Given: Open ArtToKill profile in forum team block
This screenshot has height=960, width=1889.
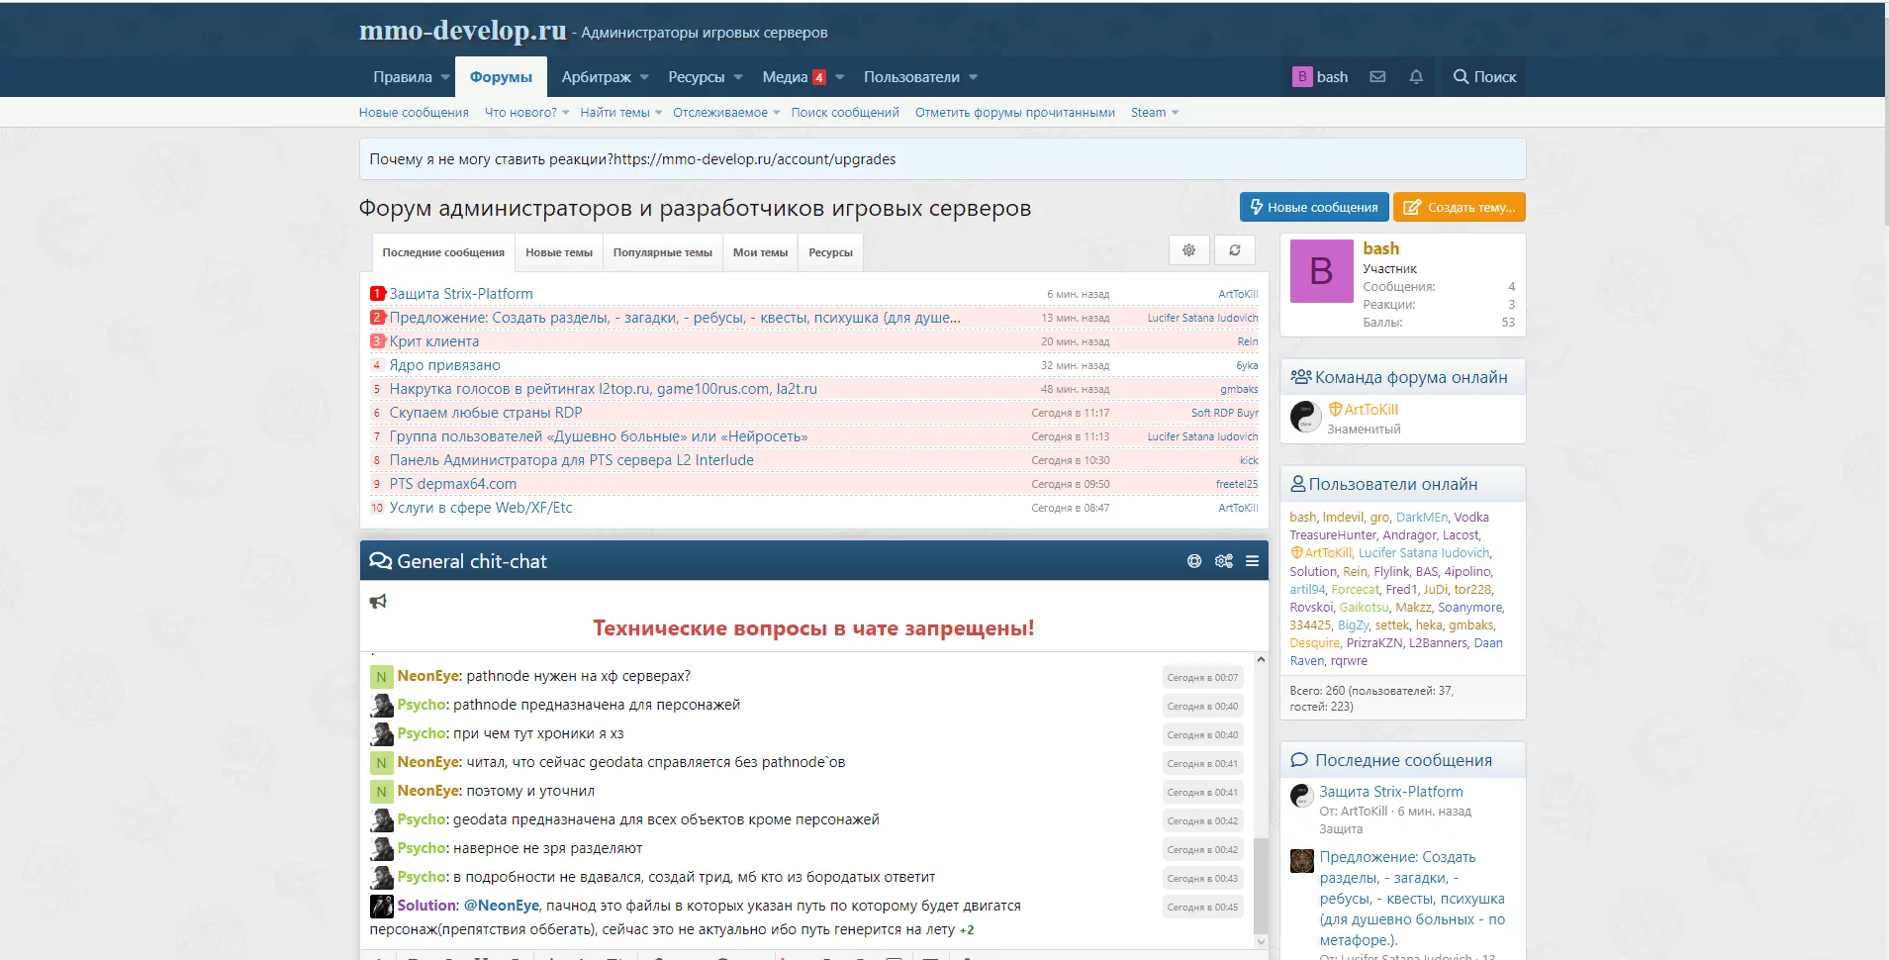Looking at the screenshot, I should pyautogui.click(x=1370, y=410).
